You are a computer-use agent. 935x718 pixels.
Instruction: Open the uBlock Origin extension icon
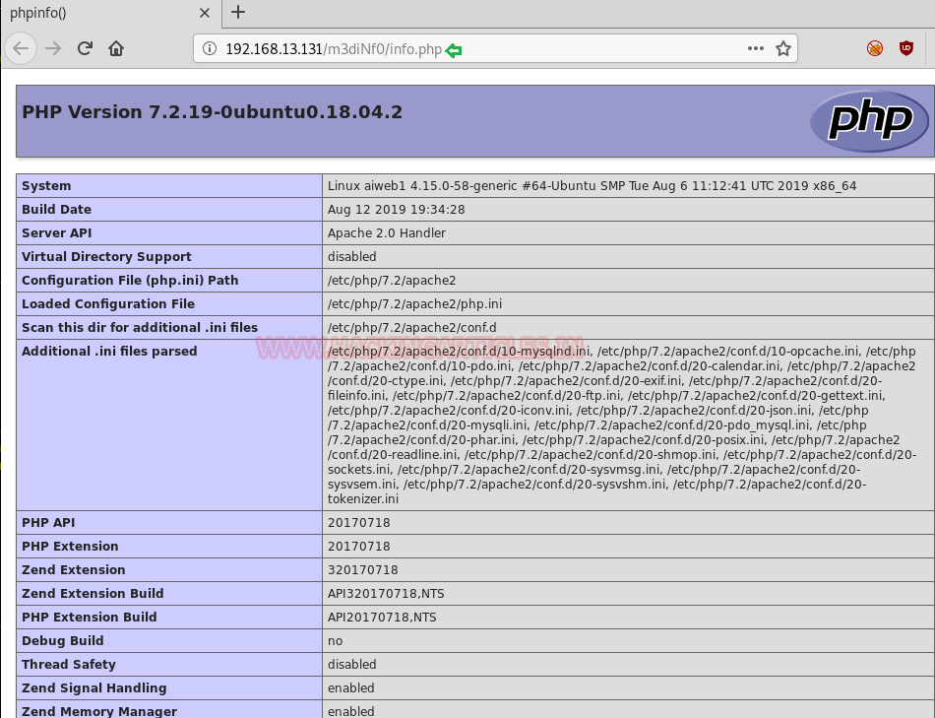pos(906,48)
